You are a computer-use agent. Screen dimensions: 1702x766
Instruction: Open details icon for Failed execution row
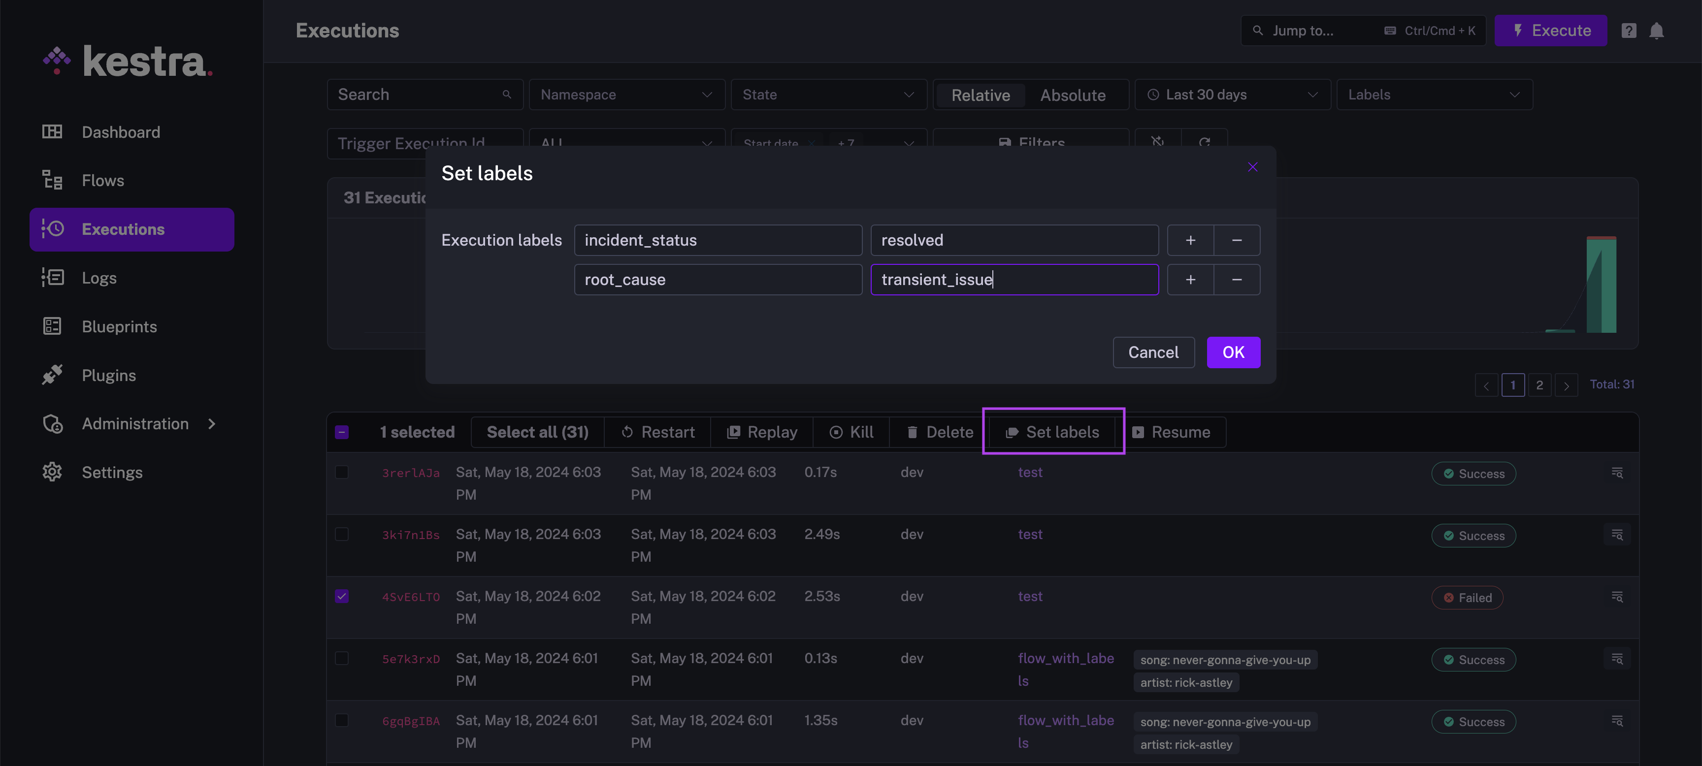pos(1616,597)
